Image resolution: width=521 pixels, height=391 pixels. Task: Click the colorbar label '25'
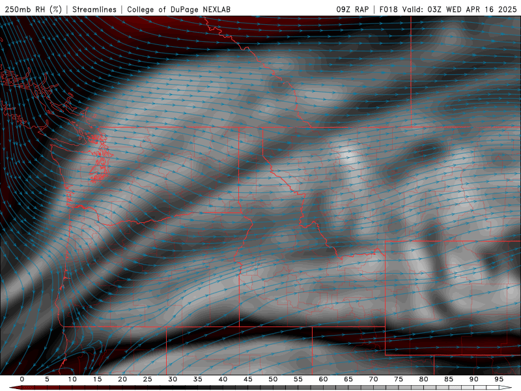pos(148,379)
